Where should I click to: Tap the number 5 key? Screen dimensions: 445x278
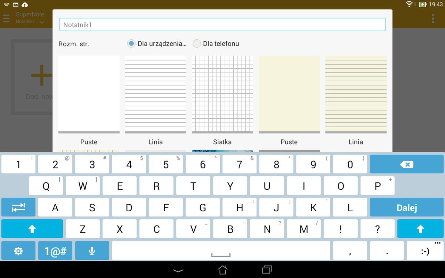[x=166, y=164]
